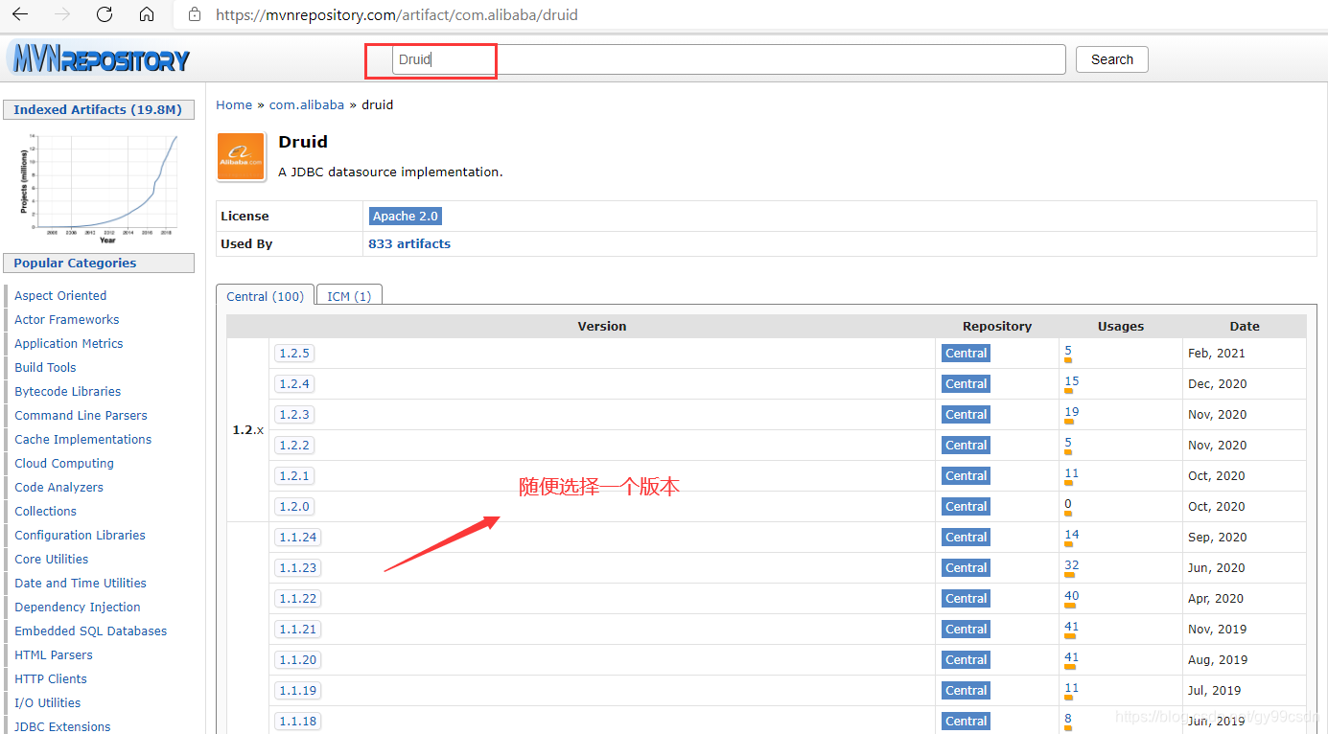Open usages count 40 for version 1.1.22
This screenshot has width=1328, height=734.
(1071, 596)
